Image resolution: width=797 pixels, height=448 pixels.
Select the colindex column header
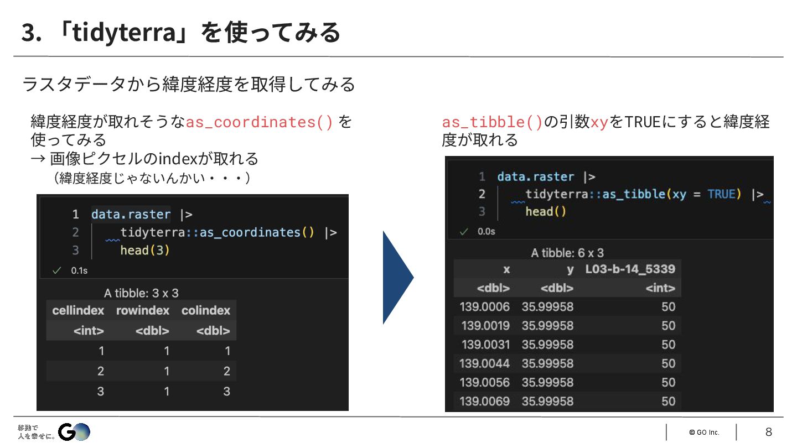tap(205, 310)
